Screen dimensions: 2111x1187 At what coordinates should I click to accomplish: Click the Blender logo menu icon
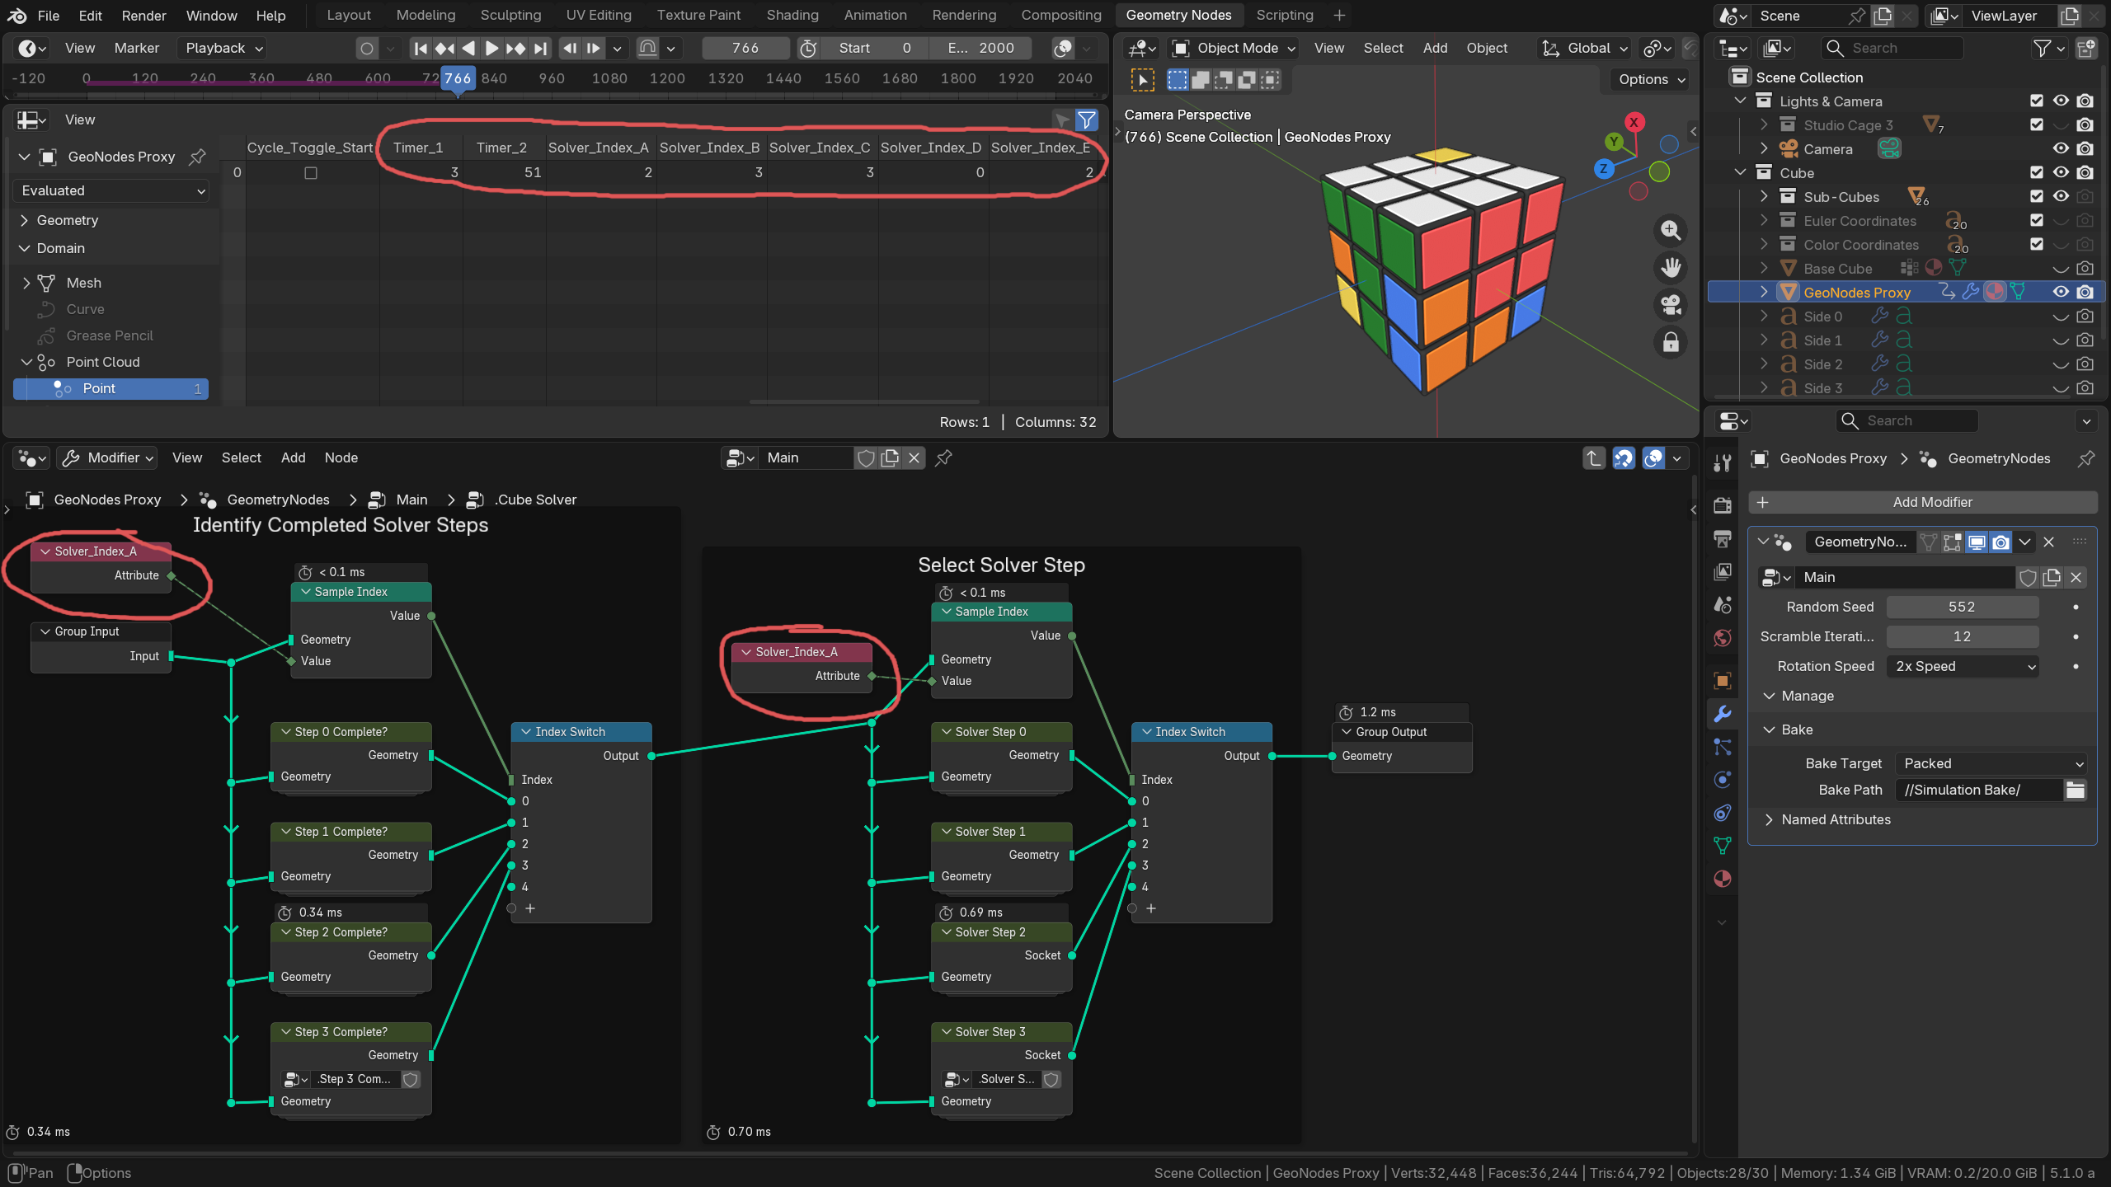(x=16, y=16)
